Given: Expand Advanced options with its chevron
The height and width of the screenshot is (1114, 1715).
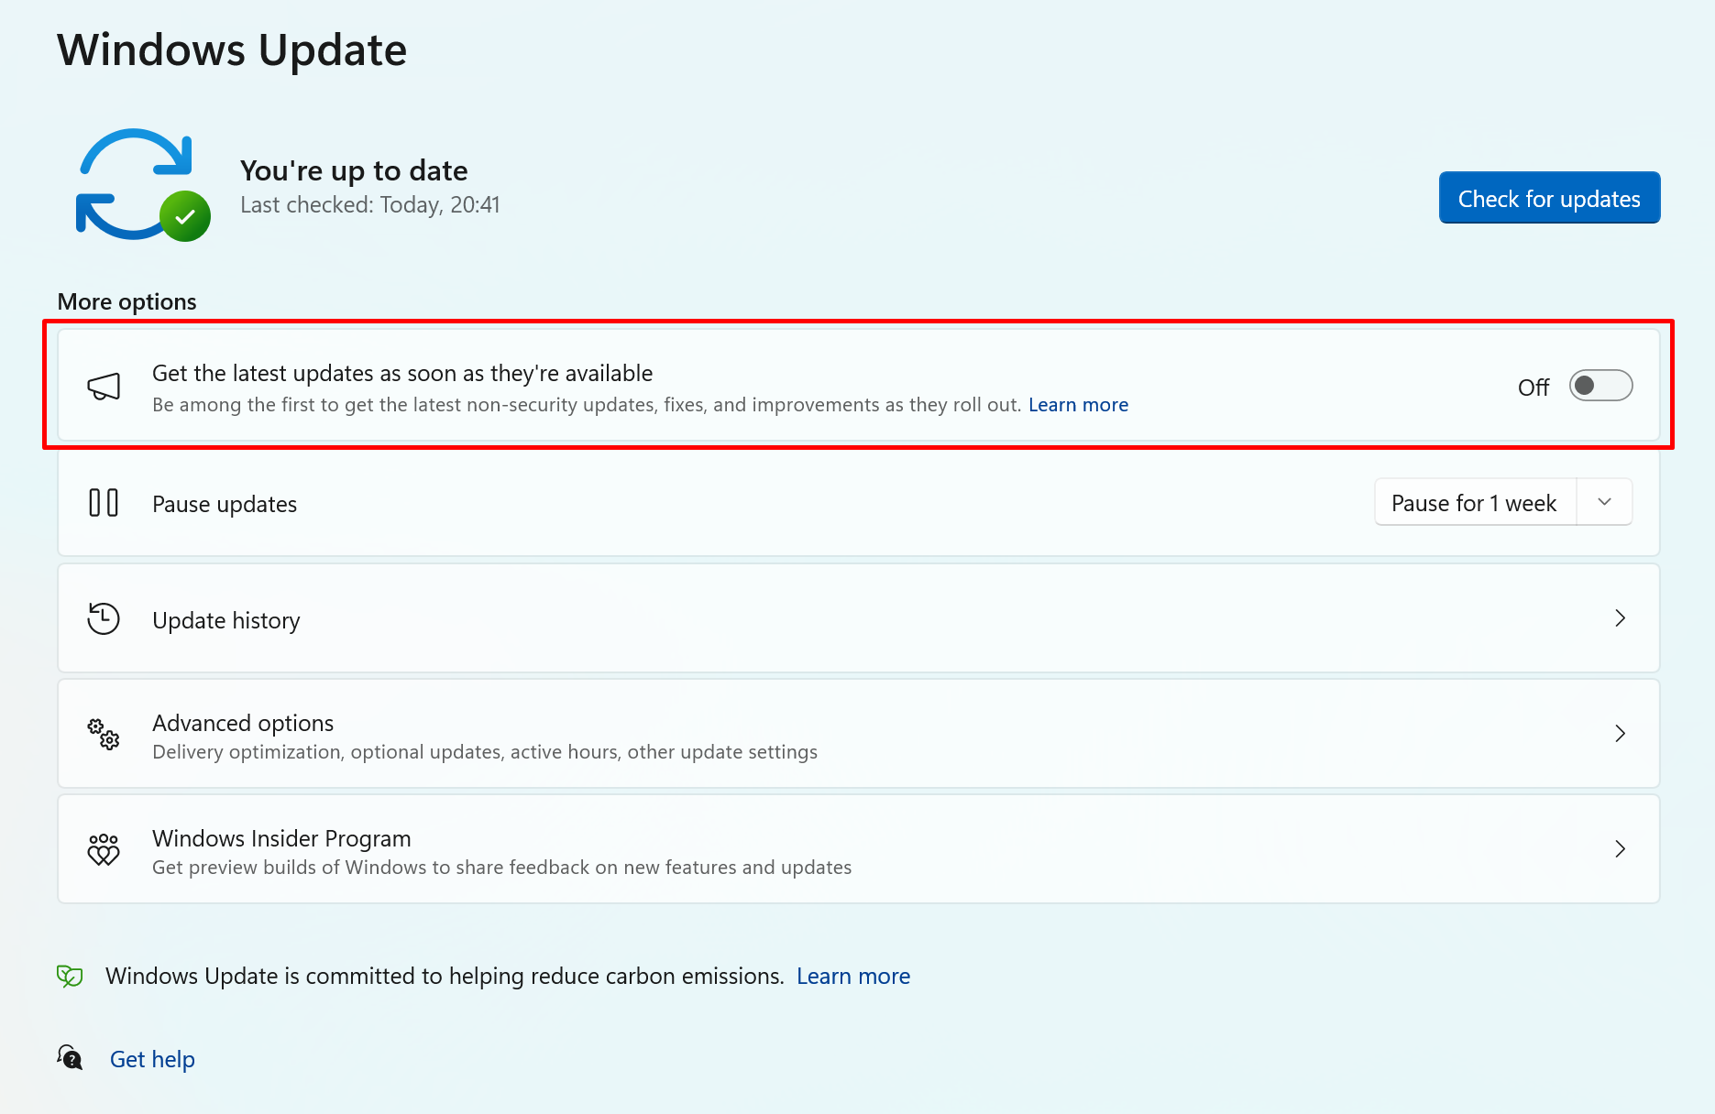Looking at the screenshot, I should click(x=1620, y=734).
